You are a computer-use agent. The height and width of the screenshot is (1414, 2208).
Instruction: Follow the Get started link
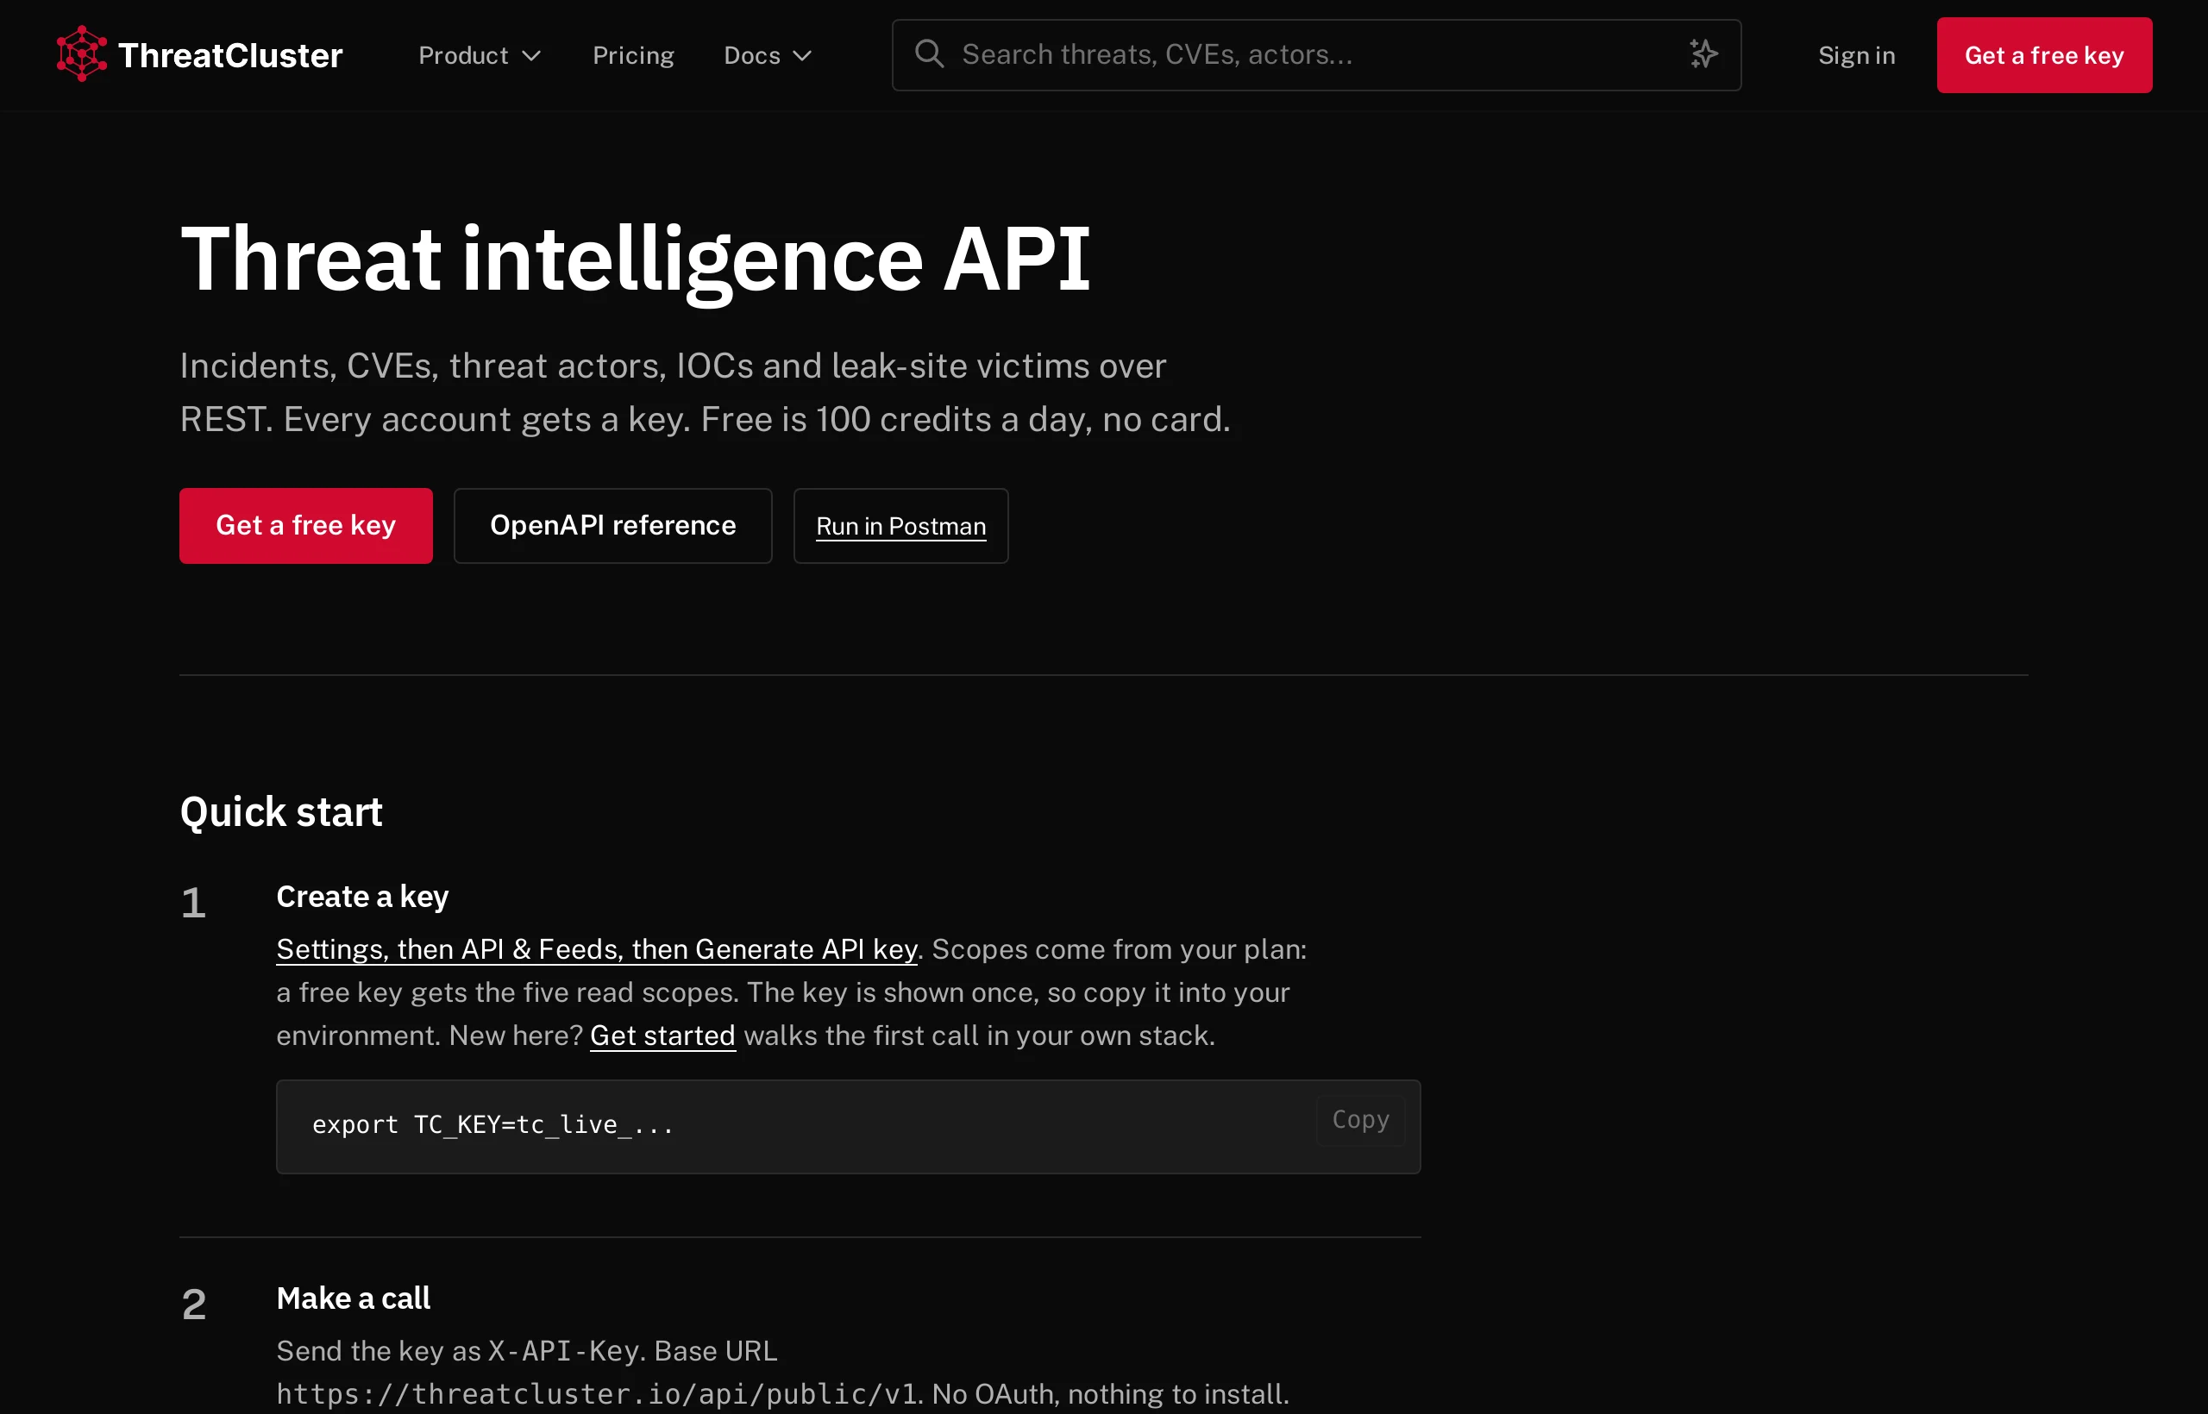tap(662, 1035)
